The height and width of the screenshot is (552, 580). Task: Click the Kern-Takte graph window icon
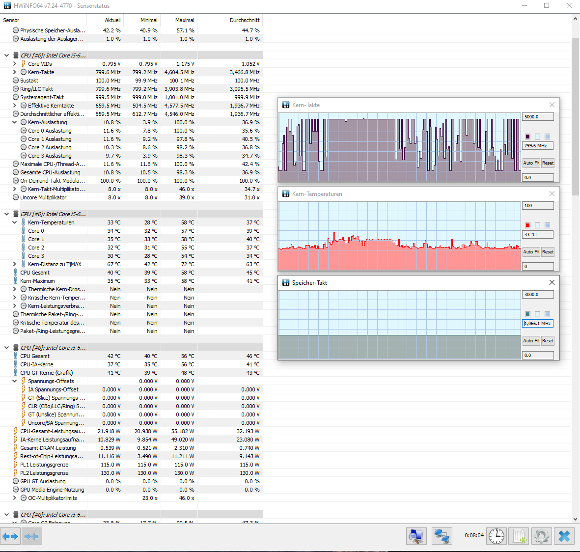tap(285, 105)
